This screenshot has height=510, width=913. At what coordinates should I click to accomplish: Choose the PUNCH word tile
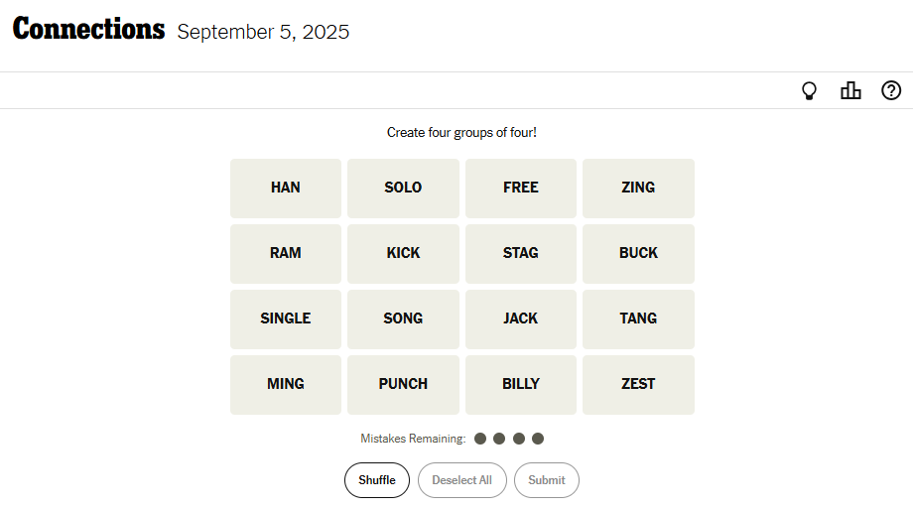pyautogui.click(x=403, y=384)
